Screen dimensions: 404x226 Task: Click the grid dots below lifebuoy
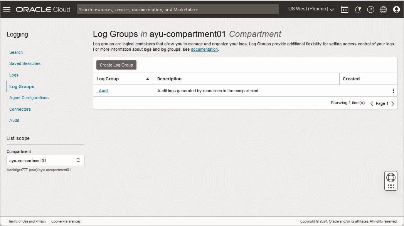click(x=391, y=186)
